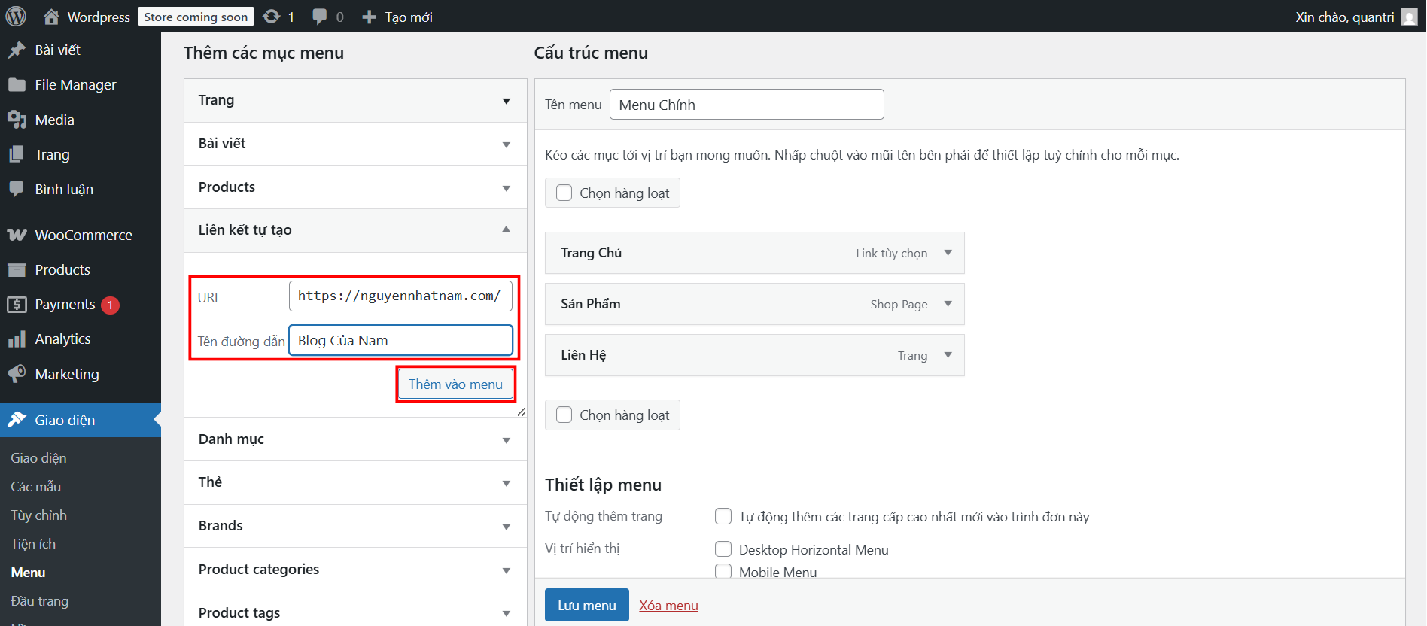The height and width of the screenshot is (626, 1427).
Task: Open the 'Tùy chỉnh' submenu item
Action: 38,515
